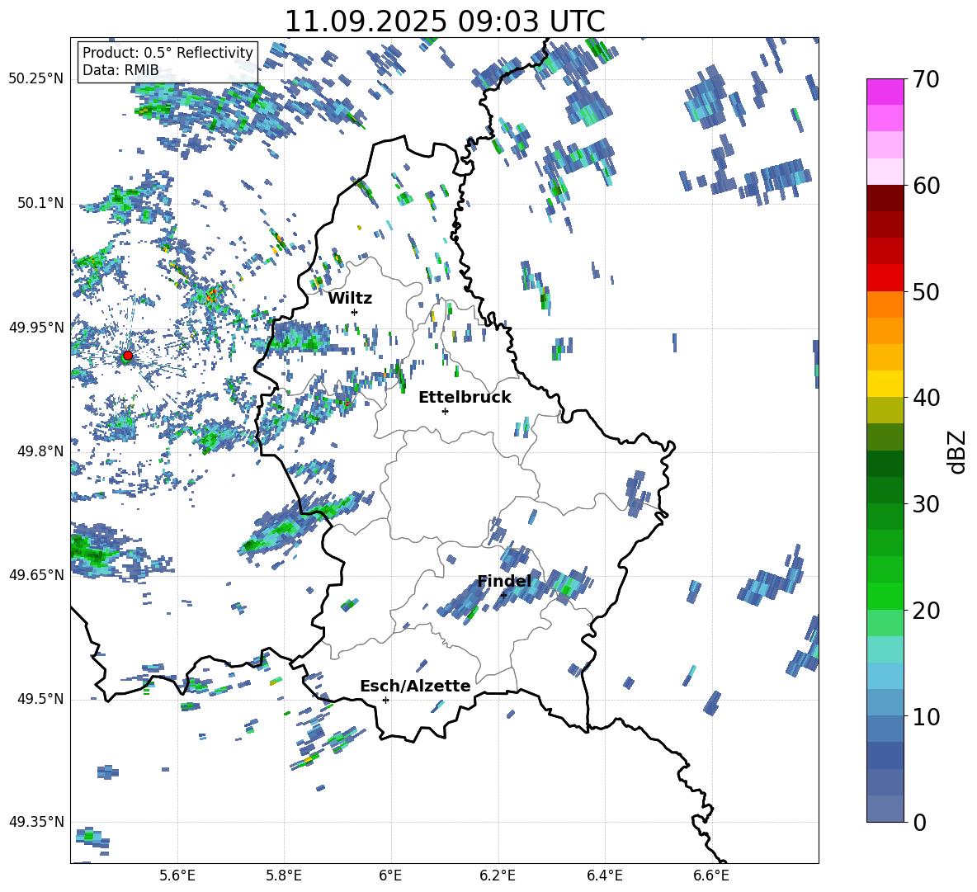
Task: Click the 5.6°E longitude label
Action: click(177, 876)
